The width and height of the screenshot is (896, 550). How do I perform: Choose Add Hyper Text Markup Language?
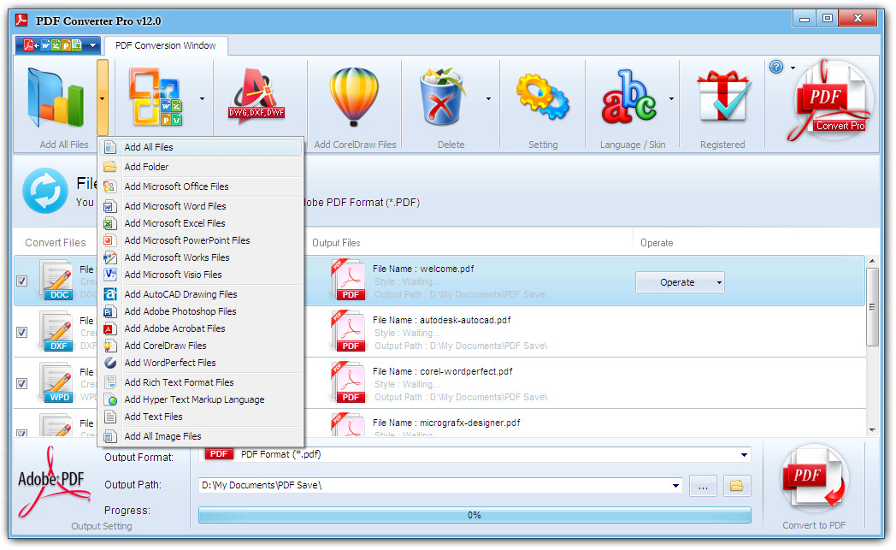coord(201,399)
